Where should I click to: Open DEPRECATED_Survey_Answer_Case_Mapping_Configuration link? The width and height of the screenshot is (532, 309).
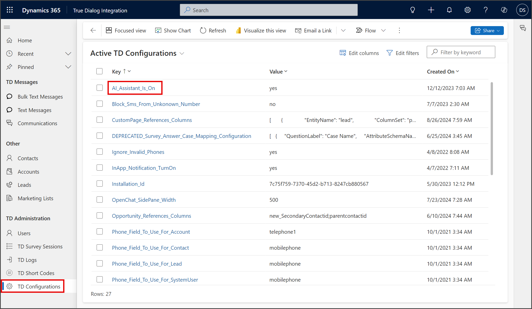click(182, 136)
